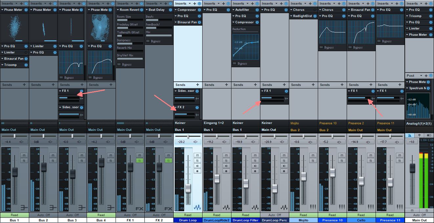Toggle Bypass checkbox on Room Reverb plugin

click(x=119, y=64)
